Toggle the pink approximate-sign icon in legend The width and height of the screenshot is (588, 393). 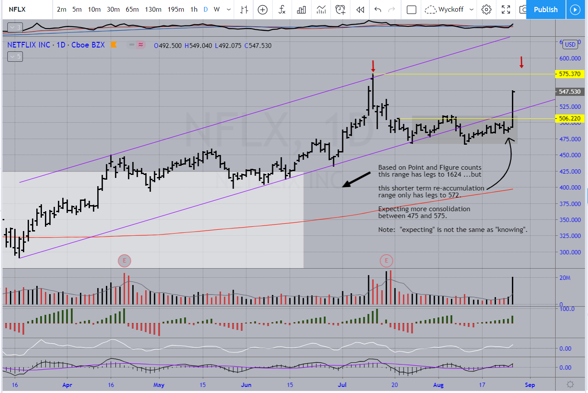141,44
